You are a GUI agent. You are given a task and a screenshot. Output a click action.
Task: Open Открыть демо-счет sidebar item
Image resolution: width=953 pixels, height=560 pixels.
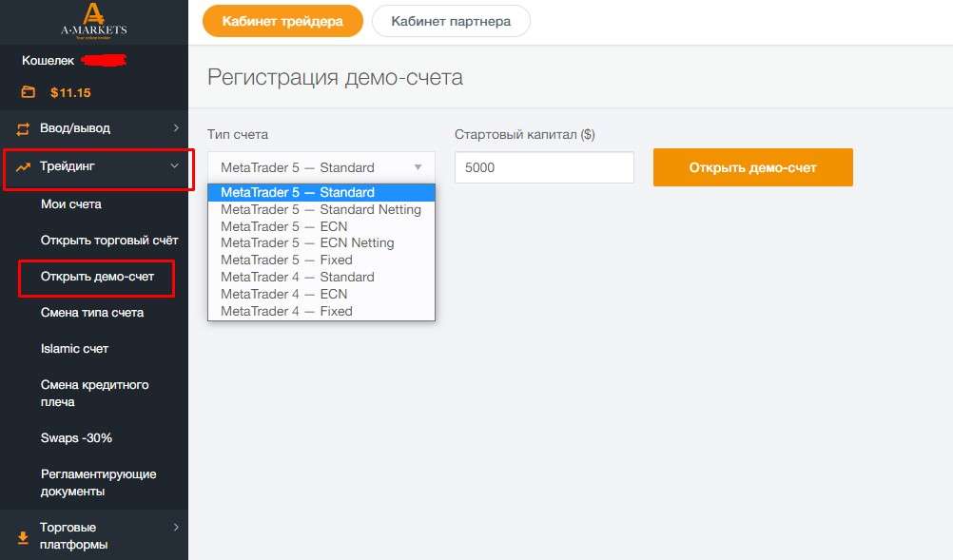point(97,277)
